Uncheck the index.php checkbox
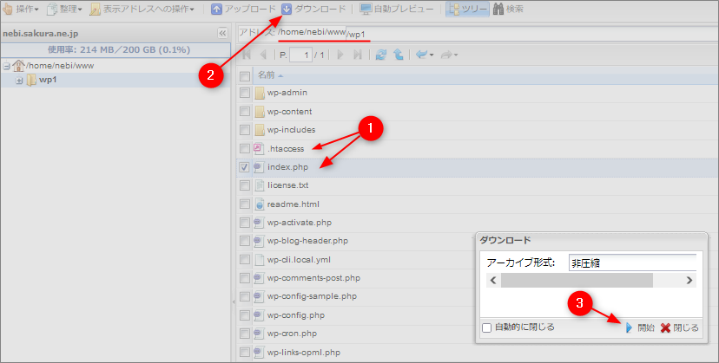 pos(245,166)
